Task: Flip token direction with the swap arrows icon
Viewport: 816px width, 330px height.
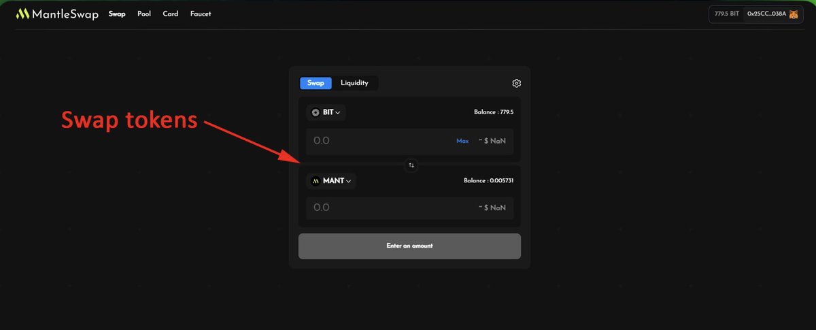Action: click(411, 165)
